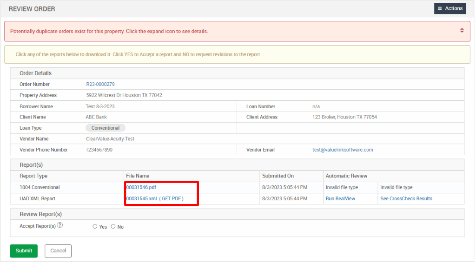Click property address 5922 Wilcrest Dr text
Screen dimensions: 476x263
pos(124,95)
